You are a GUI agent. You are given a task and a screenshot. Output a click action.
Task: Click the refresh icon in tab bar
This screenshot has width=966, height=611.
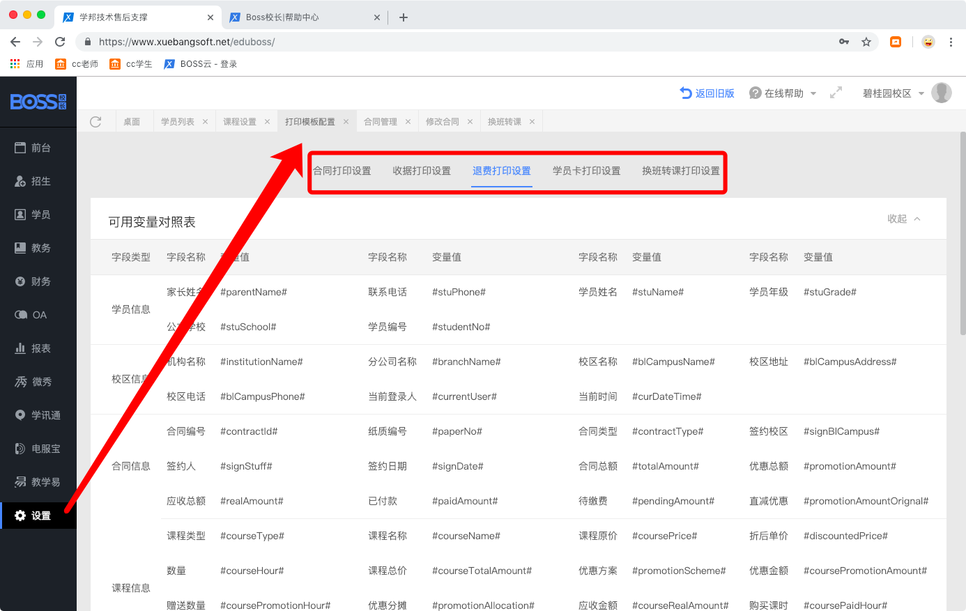(95, 122)
